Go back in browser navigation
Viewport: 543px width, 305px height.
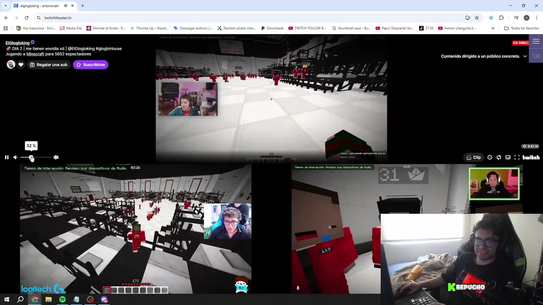6,18
